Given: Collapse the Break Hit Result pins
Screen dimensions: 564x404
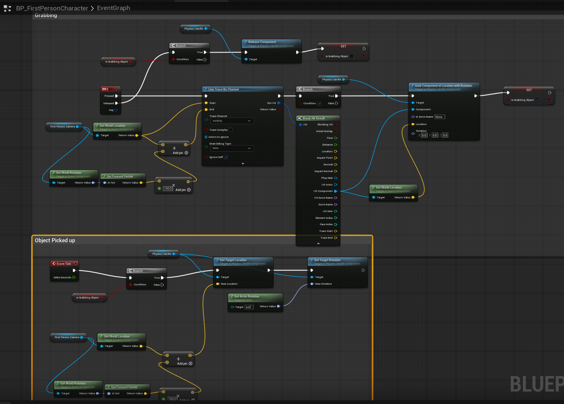Looking at the screenshot, I should pos(318,243).
